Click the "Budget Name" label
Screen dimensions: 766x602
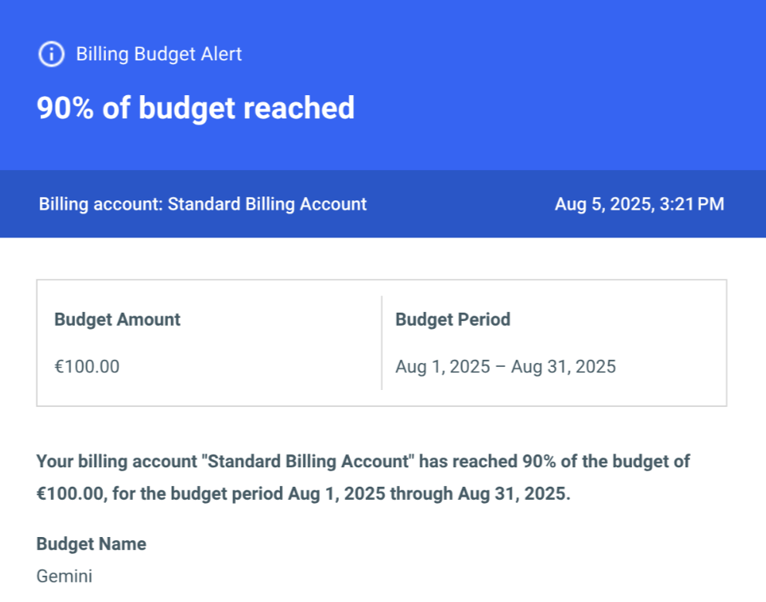91,544
